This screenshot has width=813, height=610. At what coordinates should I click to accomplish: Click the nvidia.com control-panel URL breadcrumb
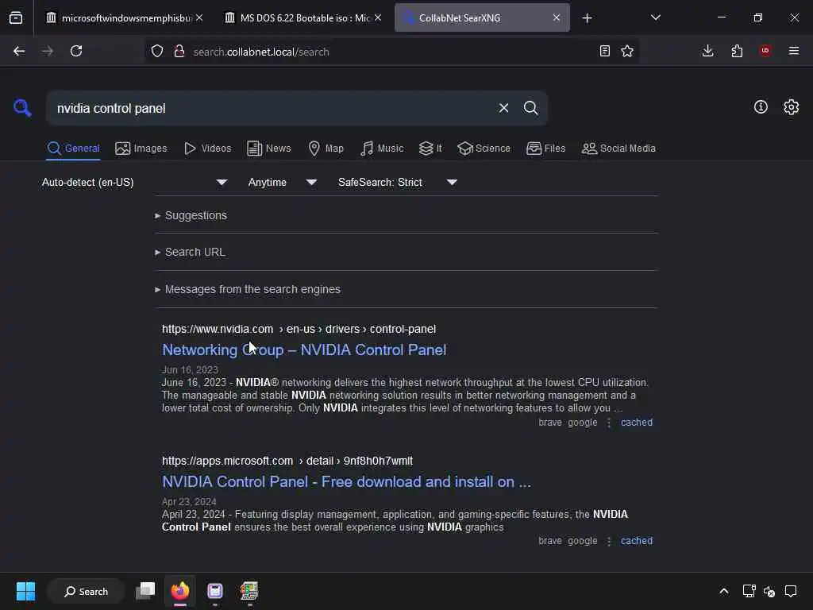click(x=299, y=329)
